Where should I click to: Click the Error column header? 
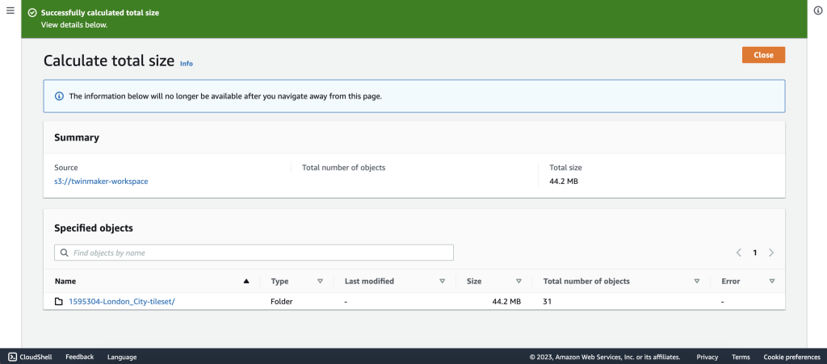(x=730, y=282)
